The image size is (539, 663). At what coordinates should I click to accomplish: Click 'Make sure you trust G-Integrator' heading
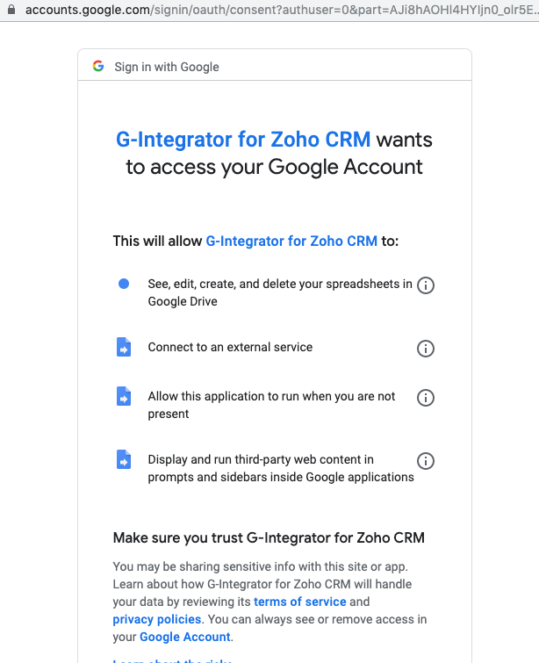(x=269, y=537)
